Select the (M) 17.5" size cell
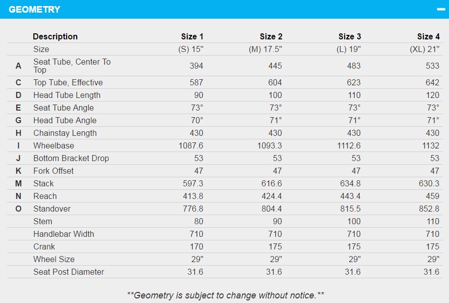The height and width of the screenshot is (303, 449). (x=265, y=49)
